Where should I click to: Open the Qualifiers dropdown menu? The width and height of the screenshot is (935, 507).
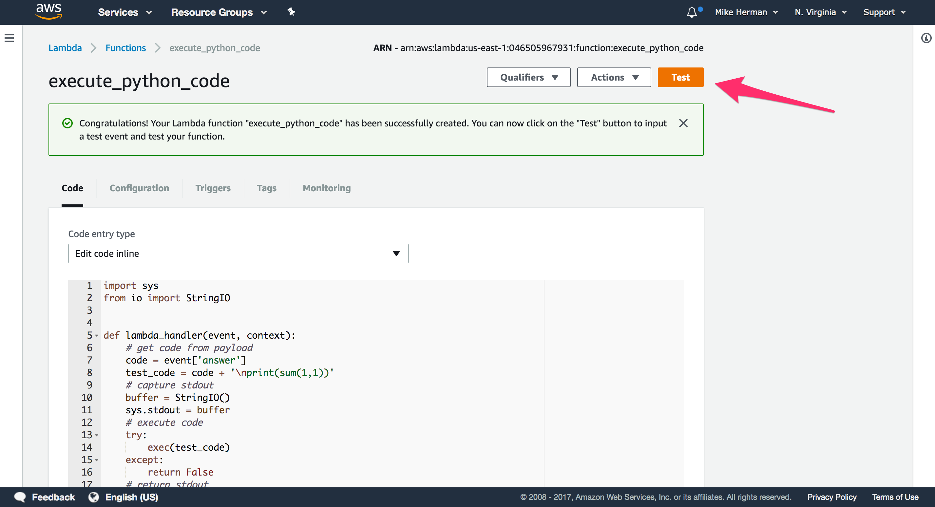click(528, 77)
